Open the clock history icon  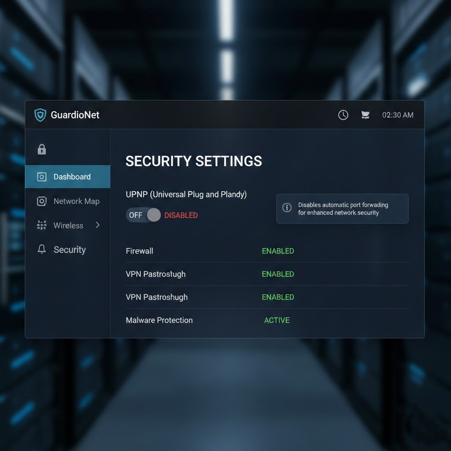point(343,115)
